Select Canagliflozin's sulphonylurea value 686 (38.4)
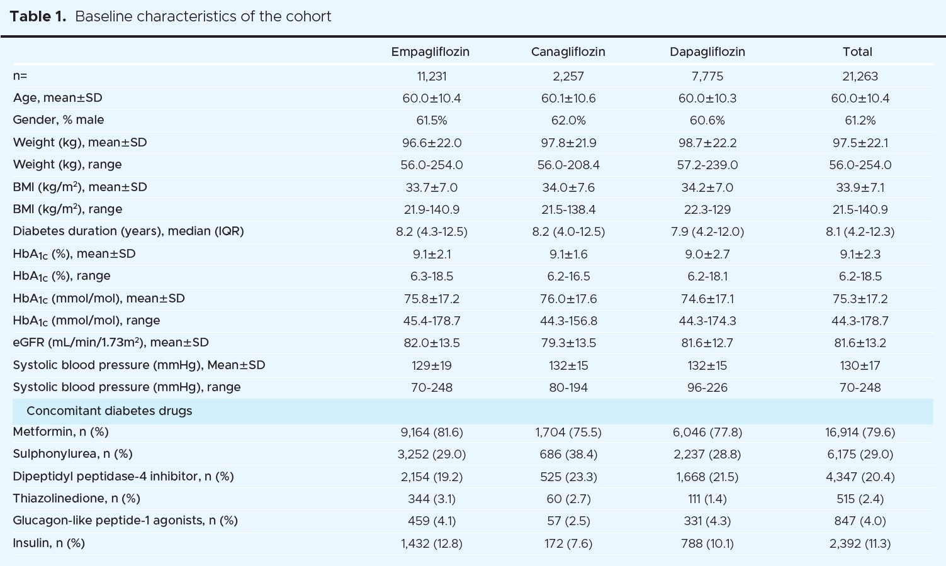This screenshot has height=566, width=946. point(568,455)
